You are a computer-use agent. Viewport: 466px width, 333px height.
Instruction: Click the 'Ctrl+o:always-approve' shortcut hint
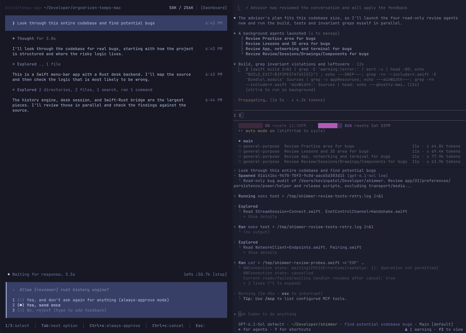pyautogui.click(x=115, y=326)
